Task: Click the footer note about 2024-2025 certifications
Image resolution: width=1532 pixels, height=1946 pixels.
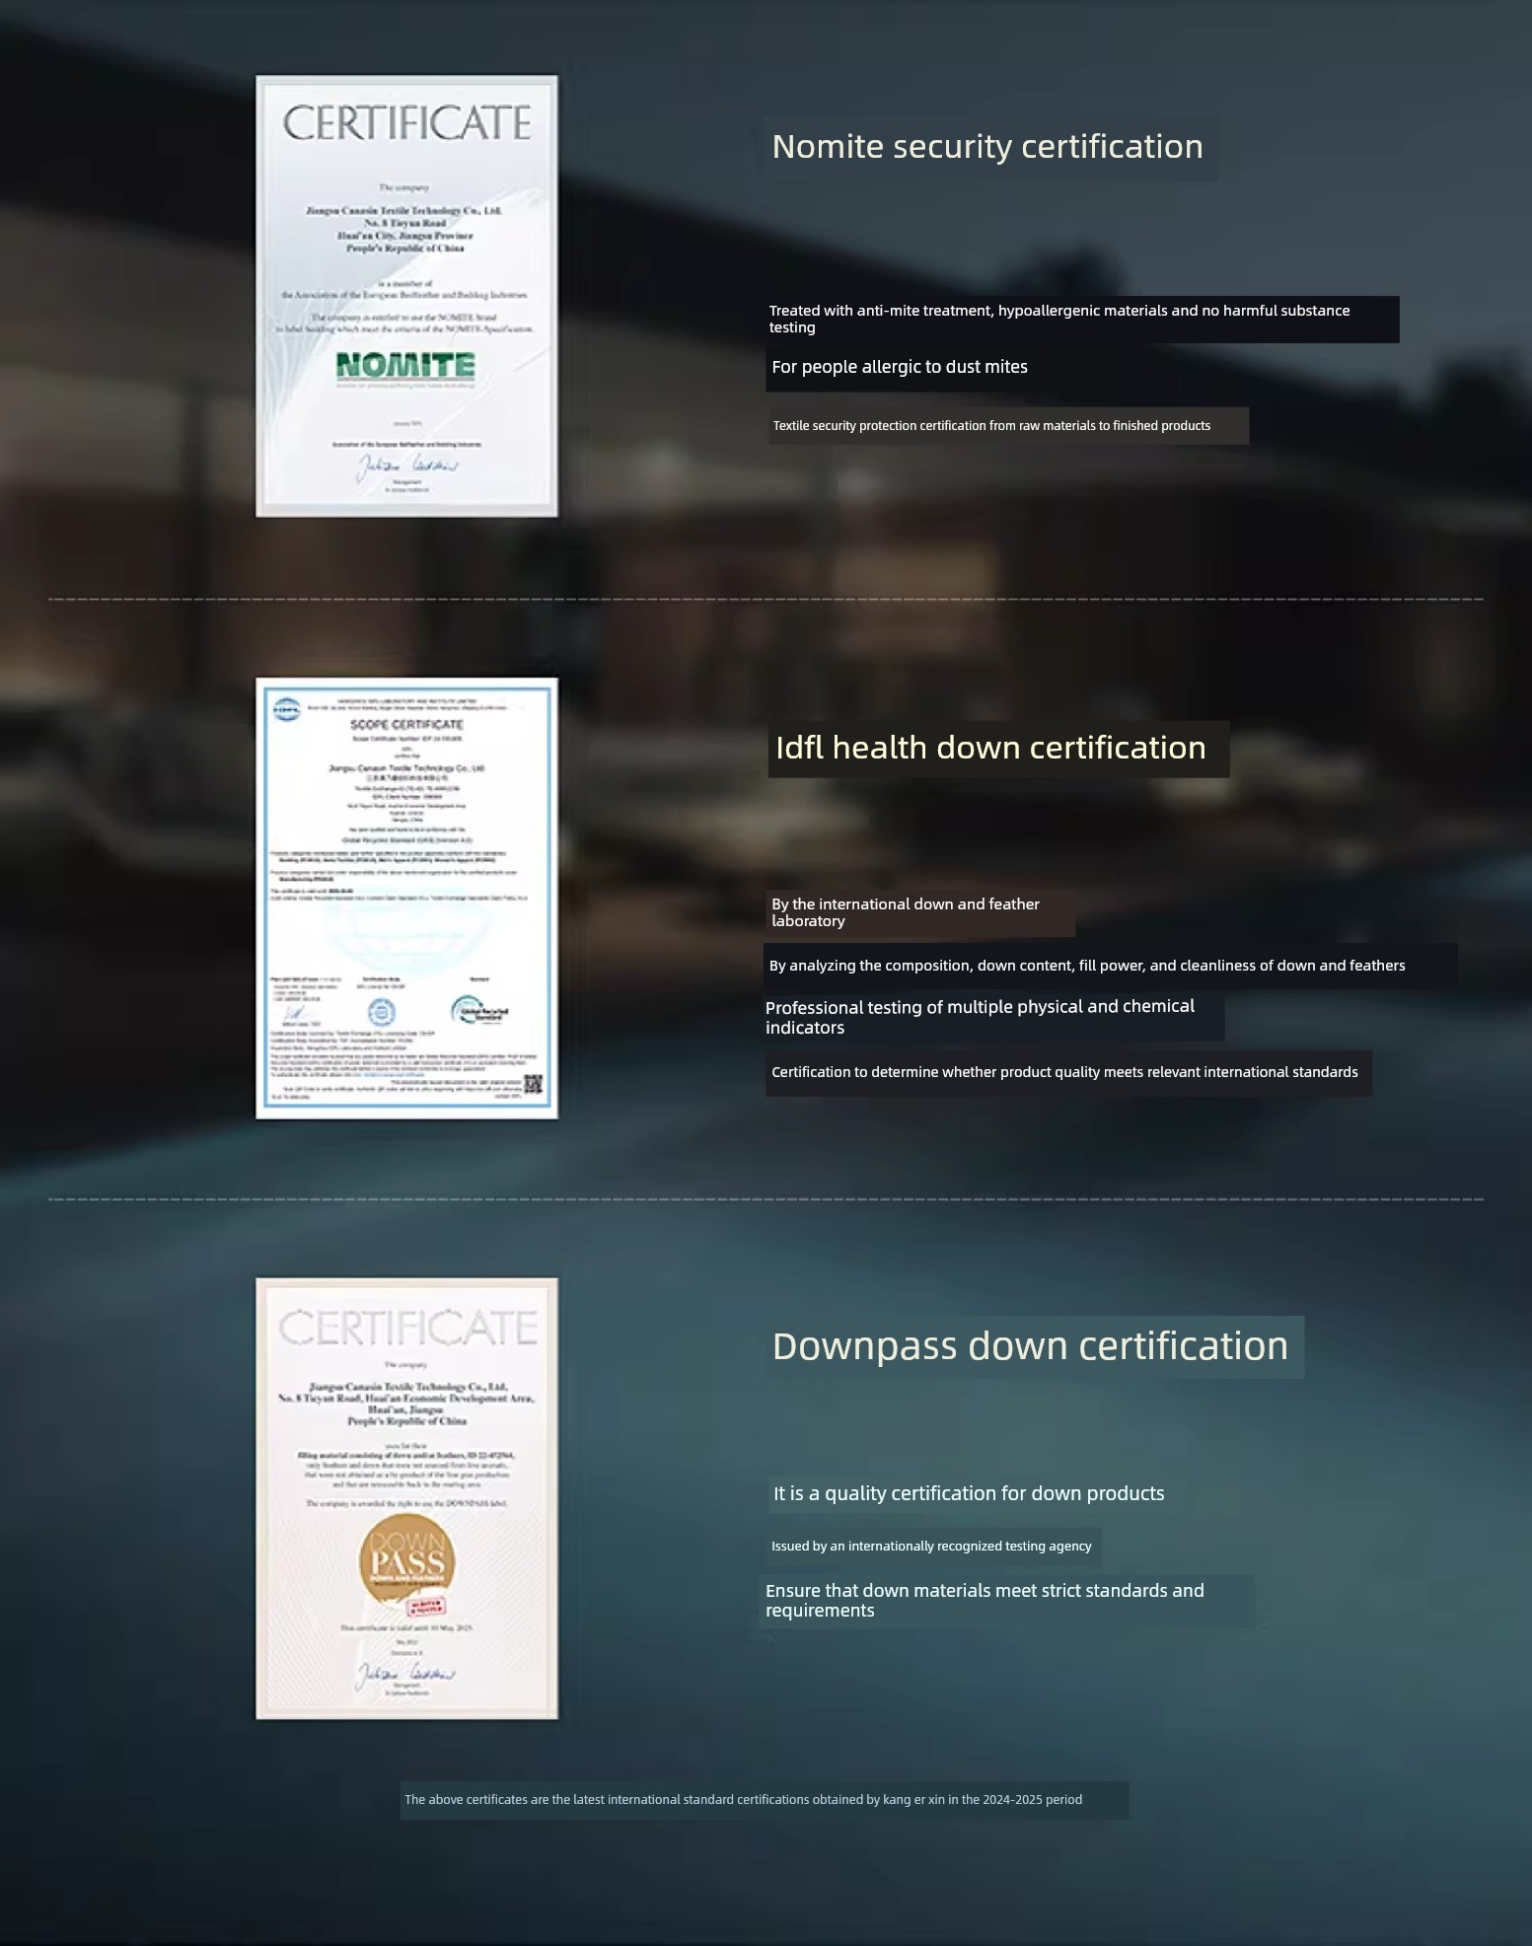Action: [x=743, y=1799]
